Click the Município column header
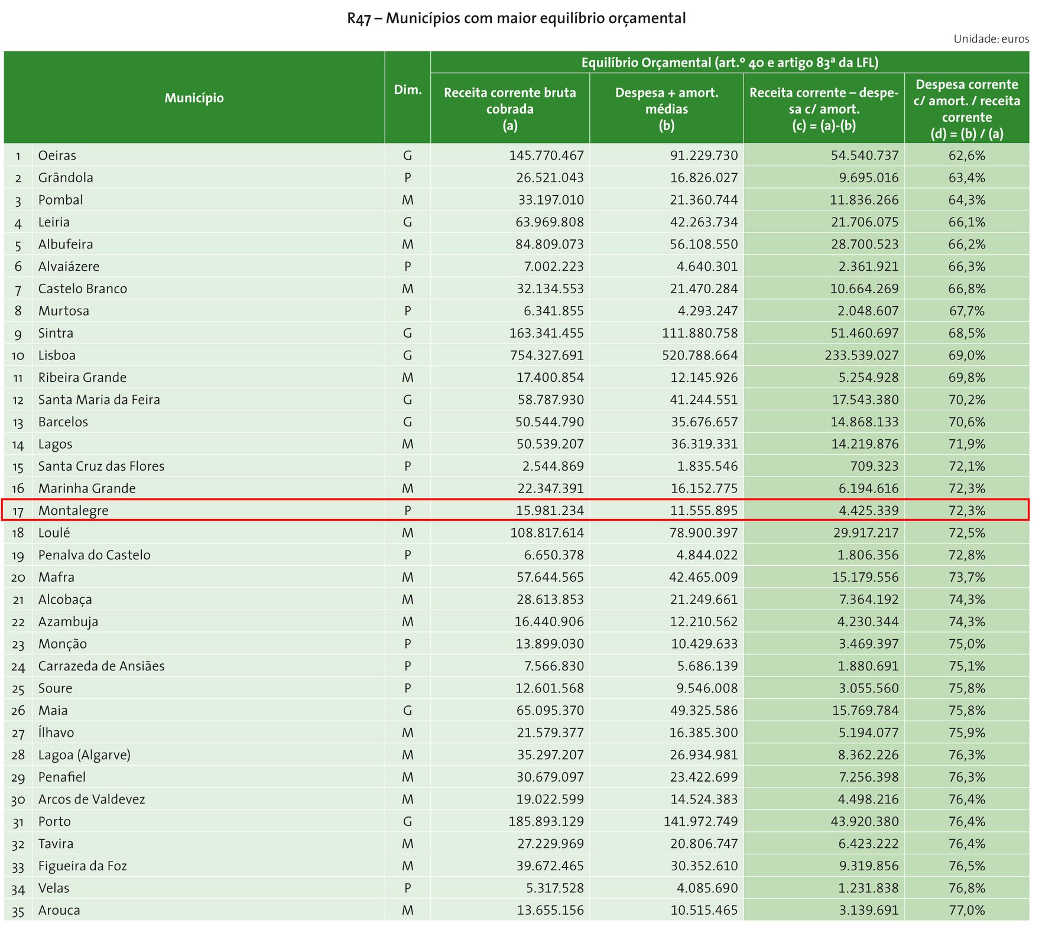Image resolution: width=1055 pixels, height=946 pixels. [194, 98]
